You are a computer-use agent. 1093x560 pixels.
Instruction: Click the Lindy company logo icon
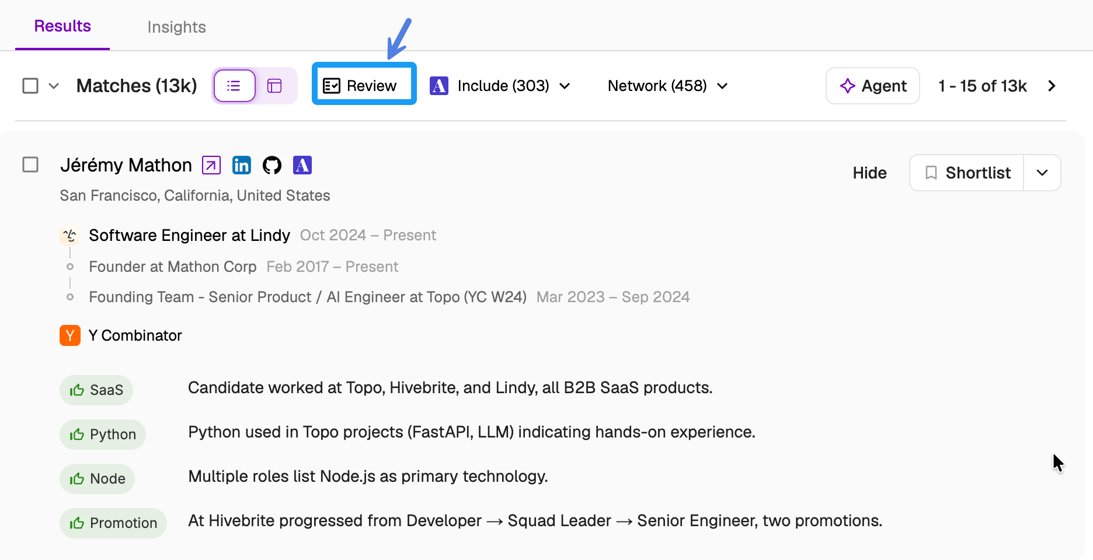click(70, 235)
